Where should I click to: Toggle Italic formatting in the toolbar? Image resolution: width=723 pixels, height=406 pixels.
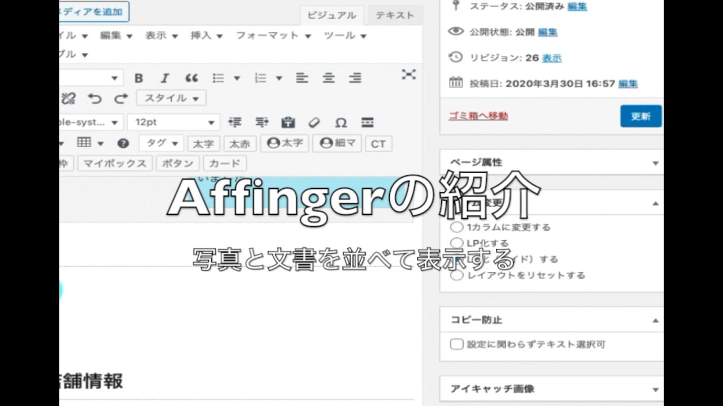tap(164, 78)
